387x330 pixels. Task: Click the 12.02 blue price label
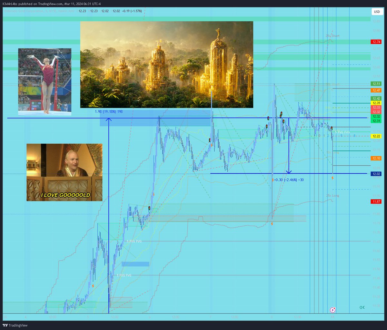pos(376,174)
